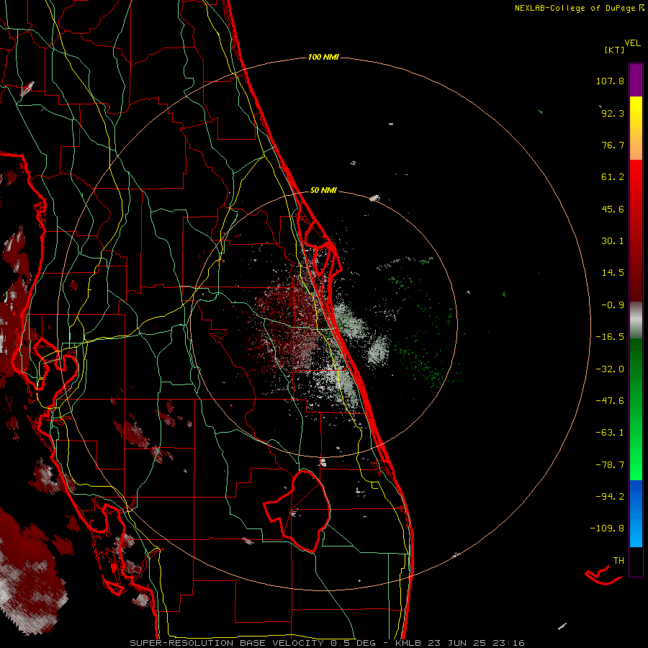Select the 30.1 legend value
This screenshot has height=648, width=648.
(613, 241)
